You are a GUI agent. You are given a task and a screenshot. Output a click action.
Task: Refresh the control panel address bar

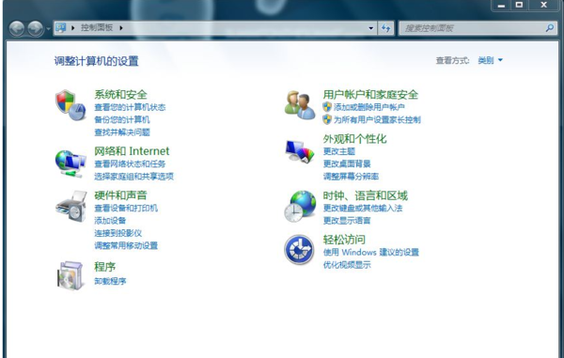pyautogui.click(x=386, y=27)
